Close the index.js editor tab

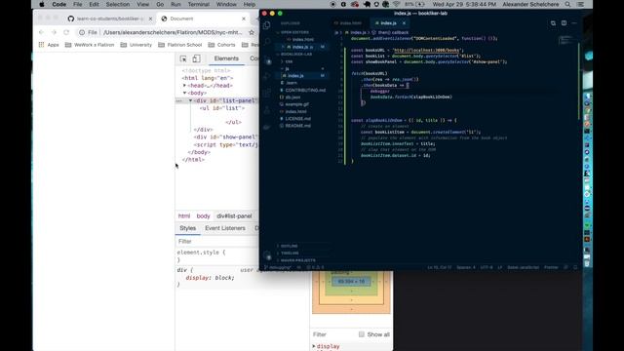click(404, 23)
